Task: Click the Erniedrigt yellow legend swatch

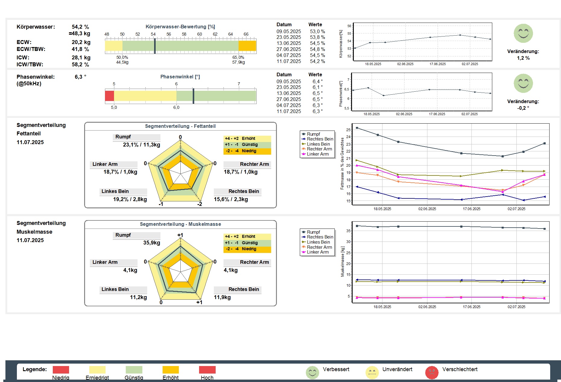Action: [x=97, y=370]
